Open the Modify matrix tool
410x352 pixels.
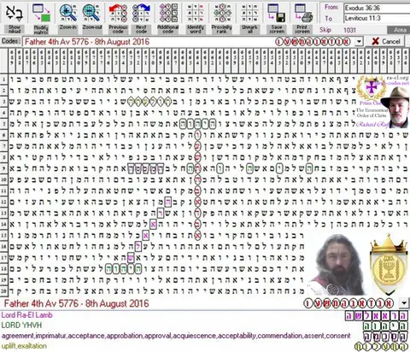click(41, 19)
